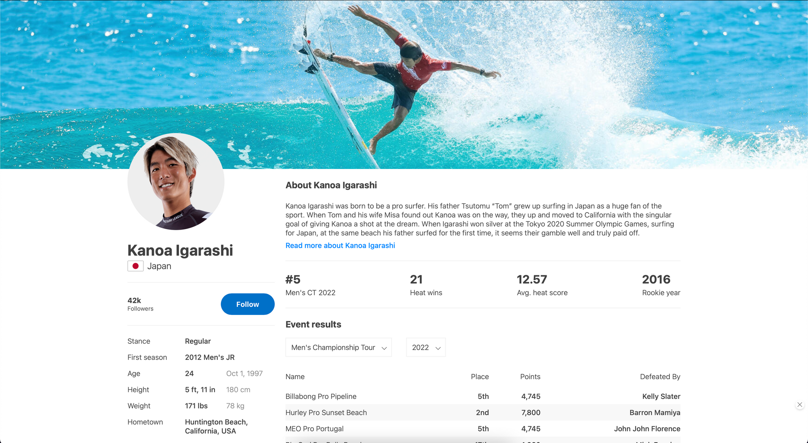Dismiss overlay with the X icon
808x443 pixels.
pos(800,405)
